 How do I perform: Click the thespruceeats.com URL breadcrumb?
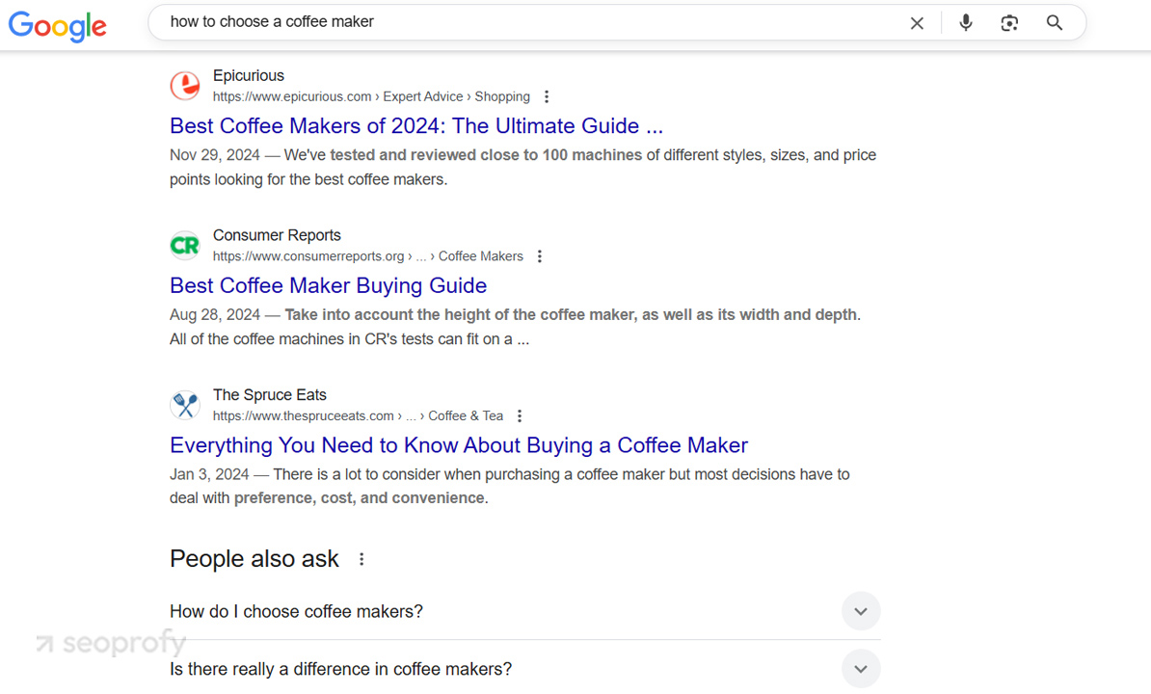pyautogui.click(x=359, y=416)
